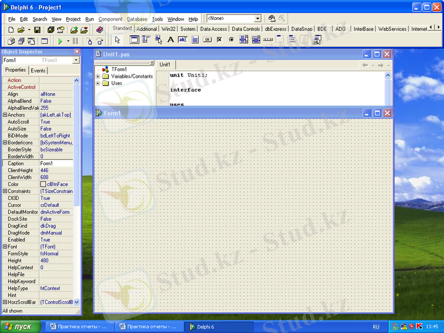Open the Component menu
The image size is (444, 333).
click(110, 19)
